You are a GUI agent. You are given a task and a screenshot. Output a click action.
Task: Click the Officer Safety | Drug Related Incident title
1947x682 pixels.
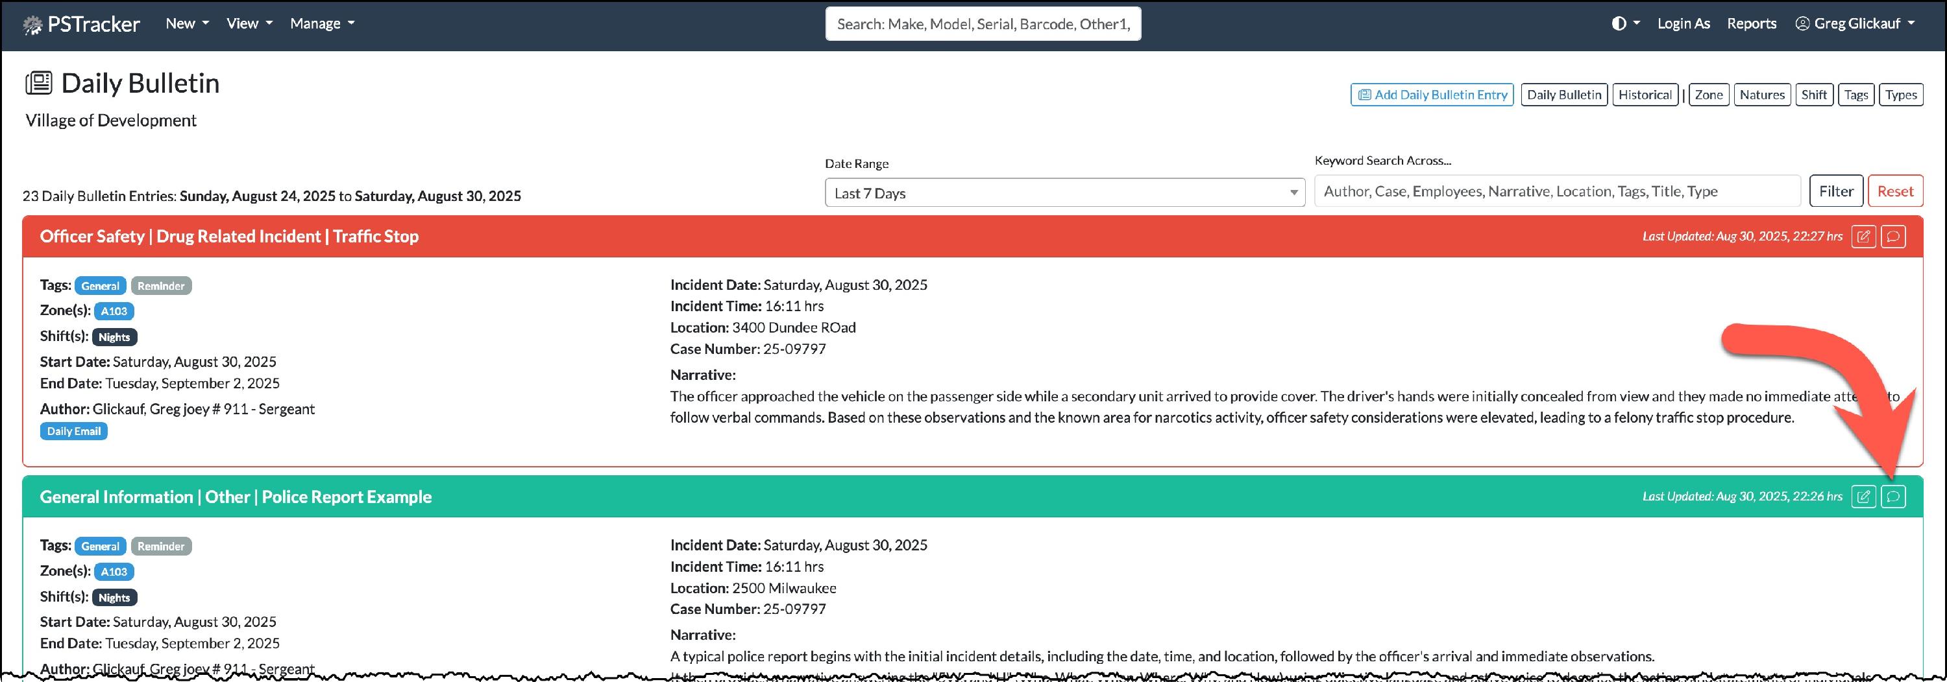(x=229, y=237)
